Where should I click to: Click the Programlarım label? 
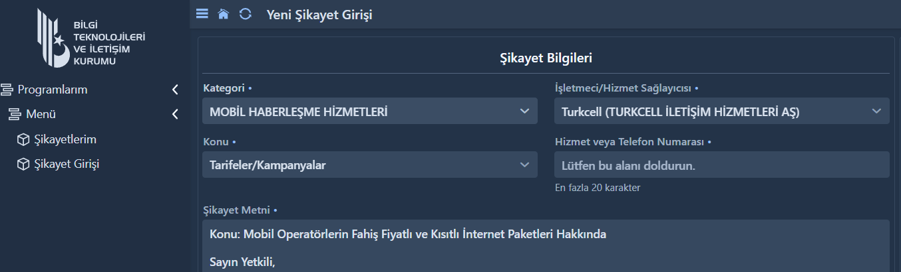[x=53, y=90]
